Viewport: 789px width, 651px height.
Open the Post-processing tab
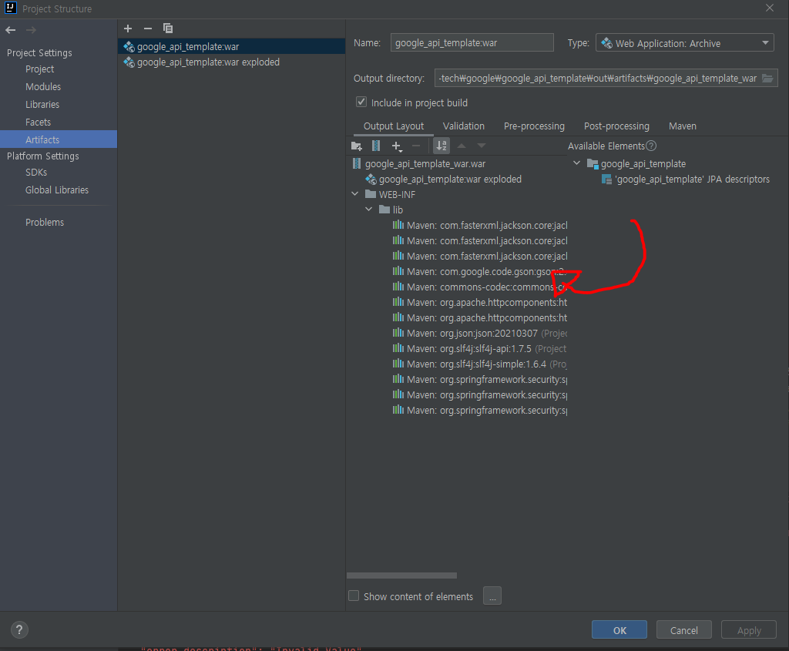click(616, 126)
